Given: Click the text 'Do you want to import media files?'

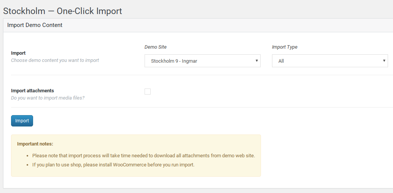Looking at the screenshot, I should click(x=48, y=98).
